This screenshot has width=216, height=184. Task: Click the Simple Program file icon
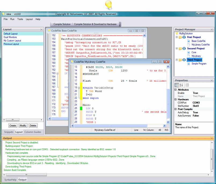[x=189, y=64]
